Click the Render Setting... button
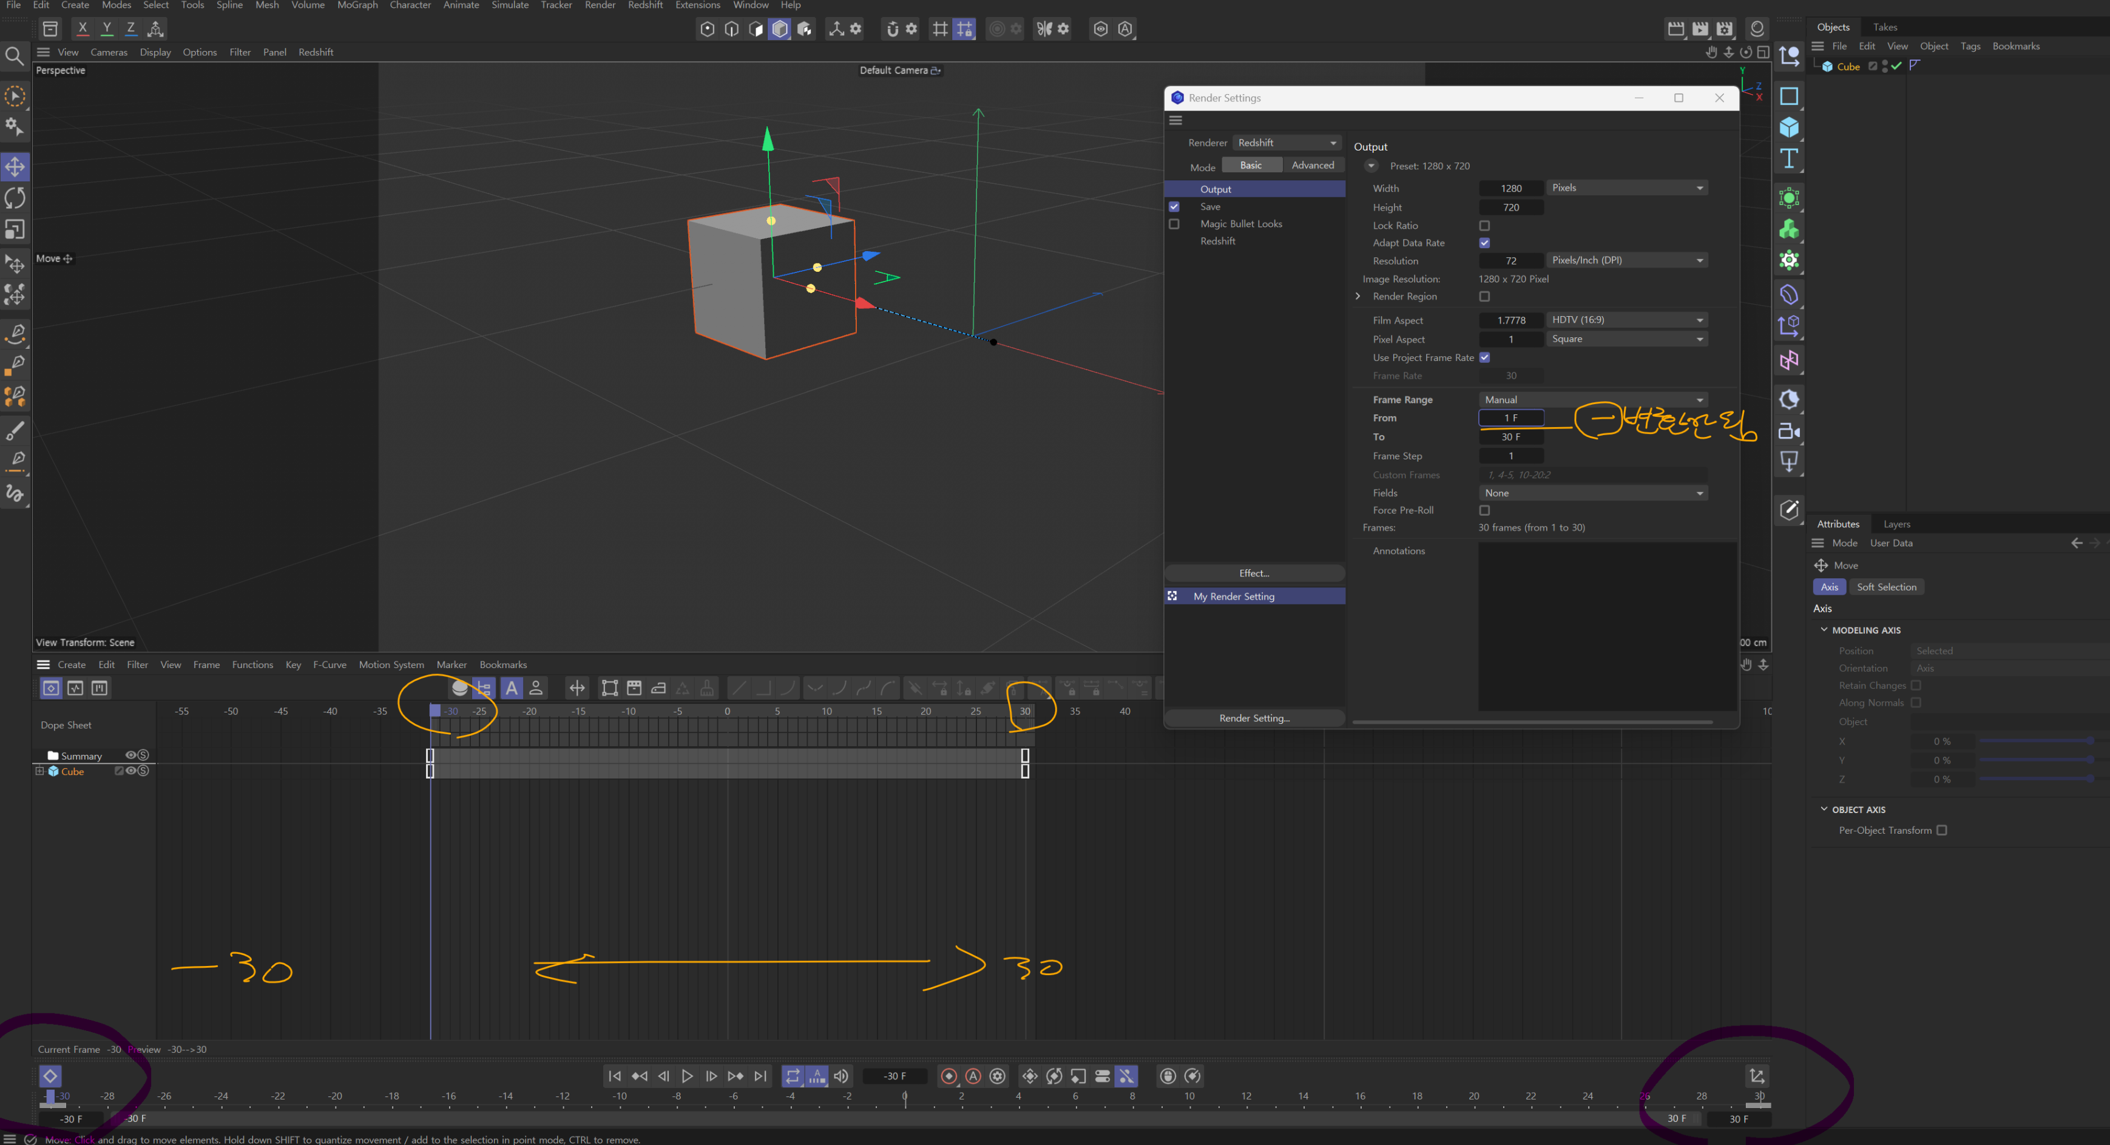 click(x=1254, y=718)
